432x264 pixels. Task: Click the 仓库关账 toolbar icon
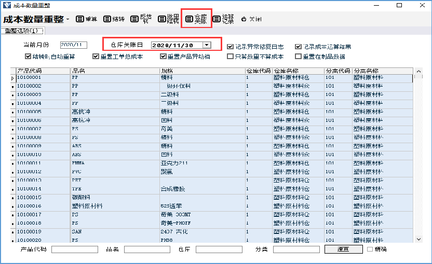click(190, 19)
